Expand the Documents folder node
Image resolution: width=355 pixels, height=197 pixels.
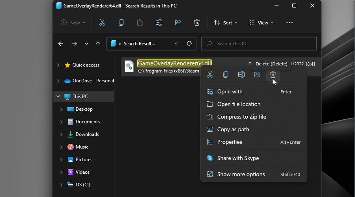click(62, 122)
